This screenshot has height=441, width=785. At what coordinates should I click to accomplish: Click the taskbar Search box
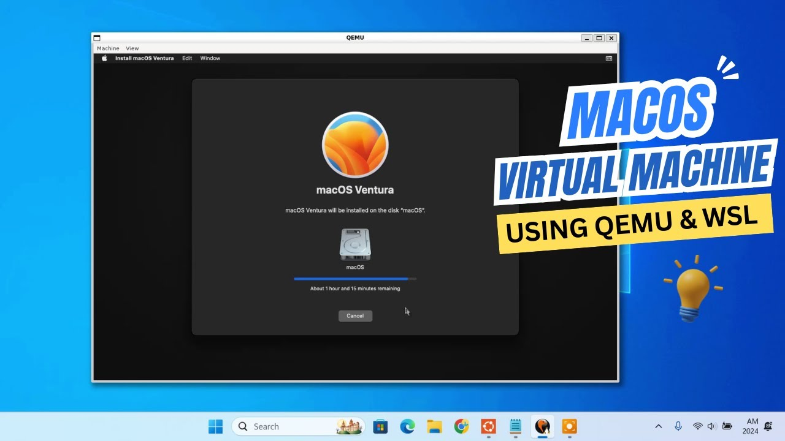[298, 426]
